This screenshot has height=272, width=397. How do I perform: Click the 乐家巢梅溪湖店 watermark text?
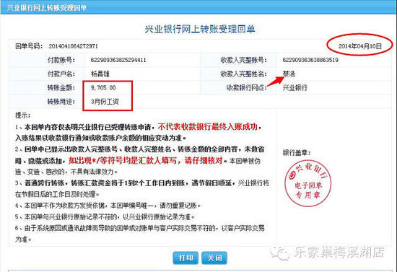(x=339, y=253)
